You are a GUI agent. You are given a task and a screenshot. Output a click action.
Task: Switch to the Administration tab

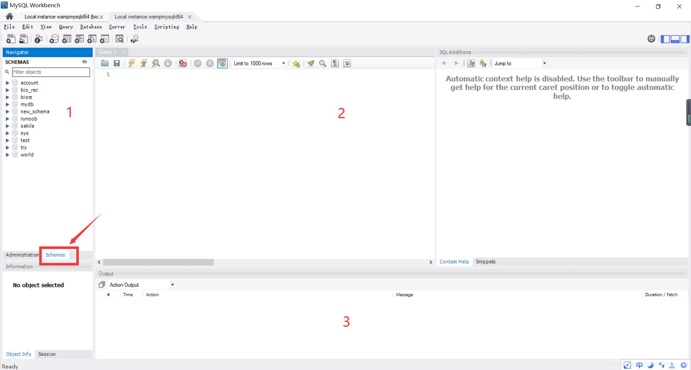pyautogui.click(x=22, y=255)
